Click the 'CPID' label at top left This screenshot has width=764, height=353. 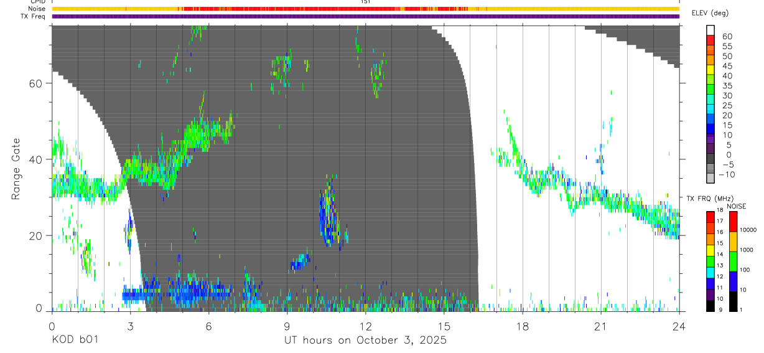coord(37,2)
